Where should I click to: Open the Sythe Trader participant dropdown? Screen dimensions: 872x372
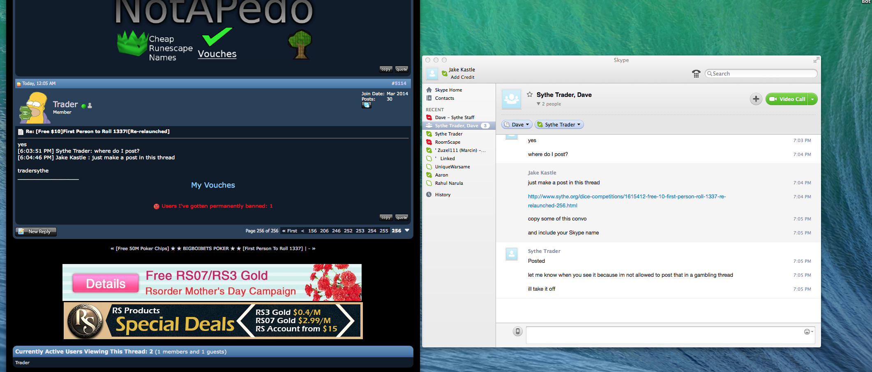point(559,124)
